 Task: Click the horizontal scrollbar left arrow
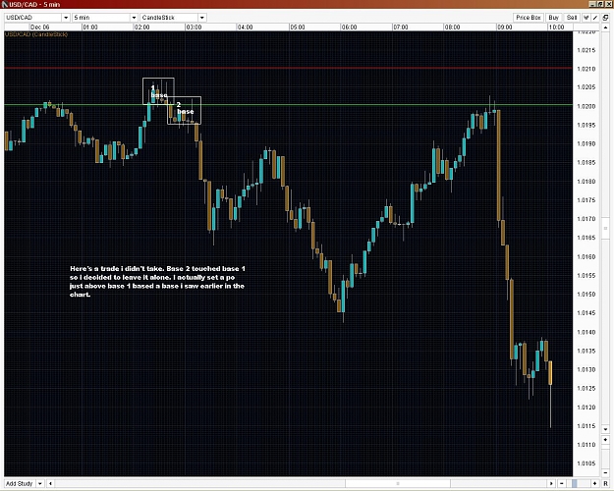click(50, 483)
